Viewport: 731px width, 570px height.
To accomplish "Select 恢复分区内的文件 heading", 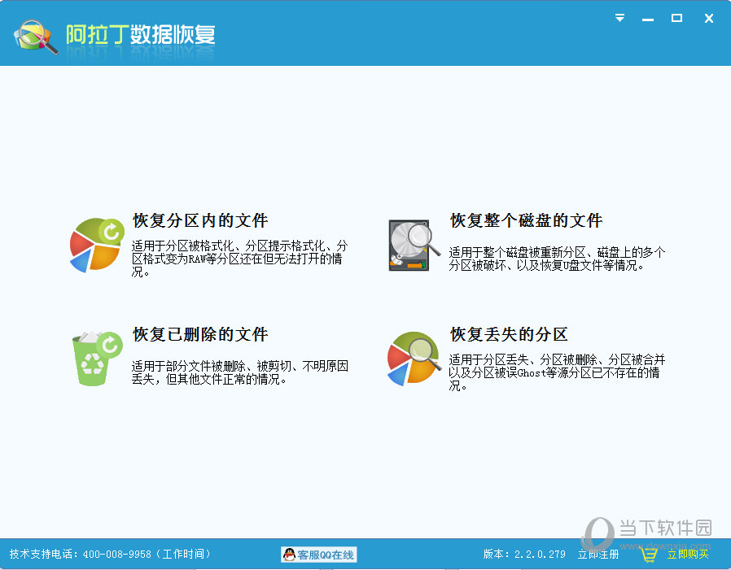I will pos(200,220).
